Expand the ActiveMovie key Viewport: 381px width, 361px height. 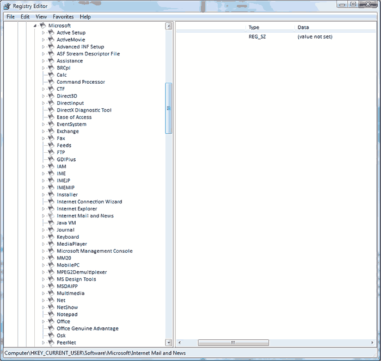pyautogui.click(x=43, y=40)
